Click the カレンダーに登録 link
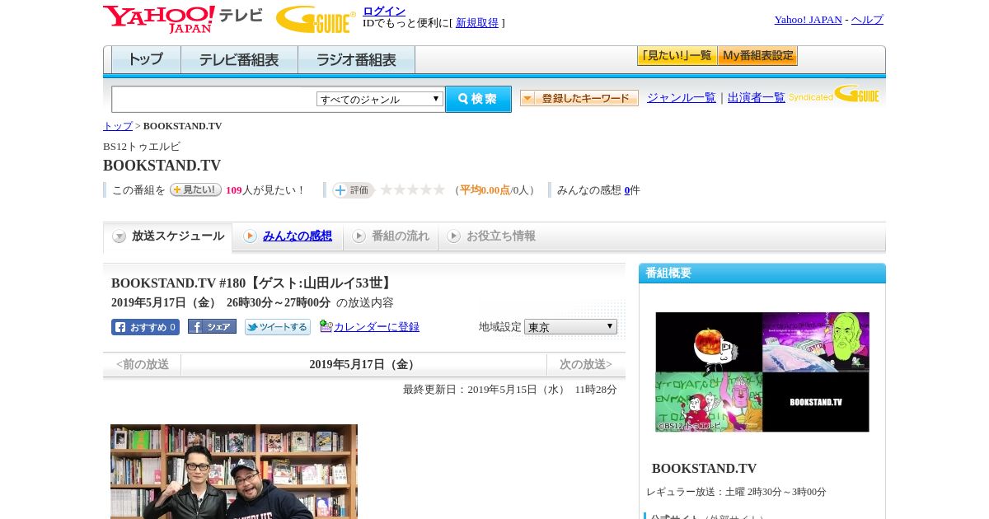Image resolution: width=989 pixels, height=519 pixels. (377, 327)
